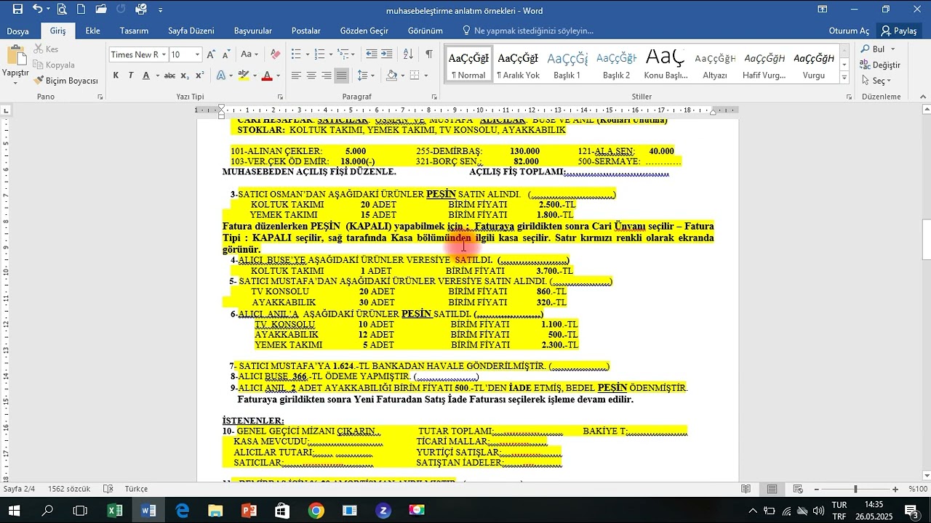Save the document from the quick access toolbar

click(17, 9)
